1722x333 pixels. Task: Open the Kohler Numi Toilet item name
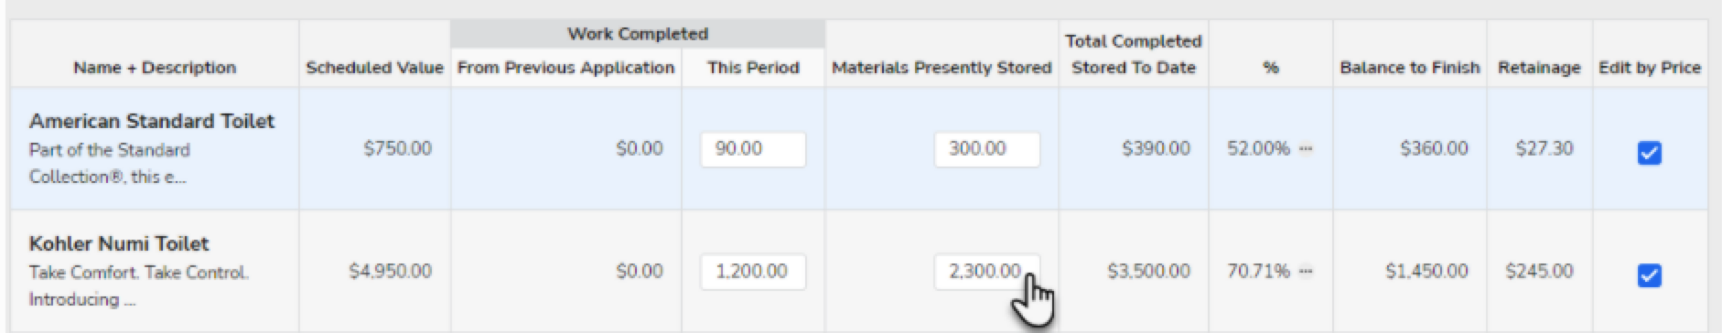click(119, 243)
